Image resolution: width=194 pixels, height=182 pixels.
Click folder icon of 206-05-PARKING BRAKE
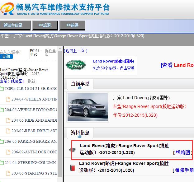coord(2,142)
